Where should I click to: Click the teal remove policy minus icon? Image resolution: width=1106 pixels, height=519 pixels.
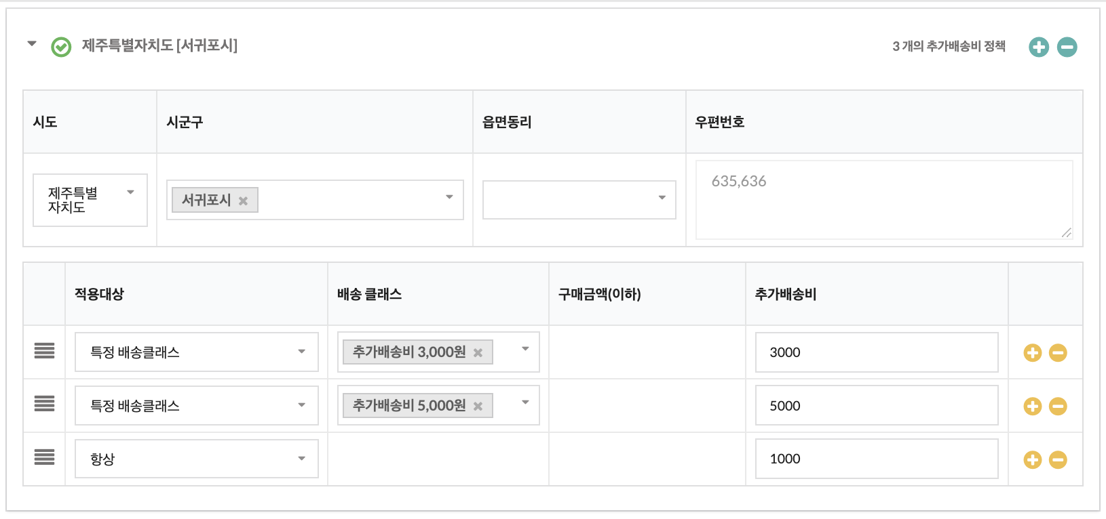point(1067,47)
